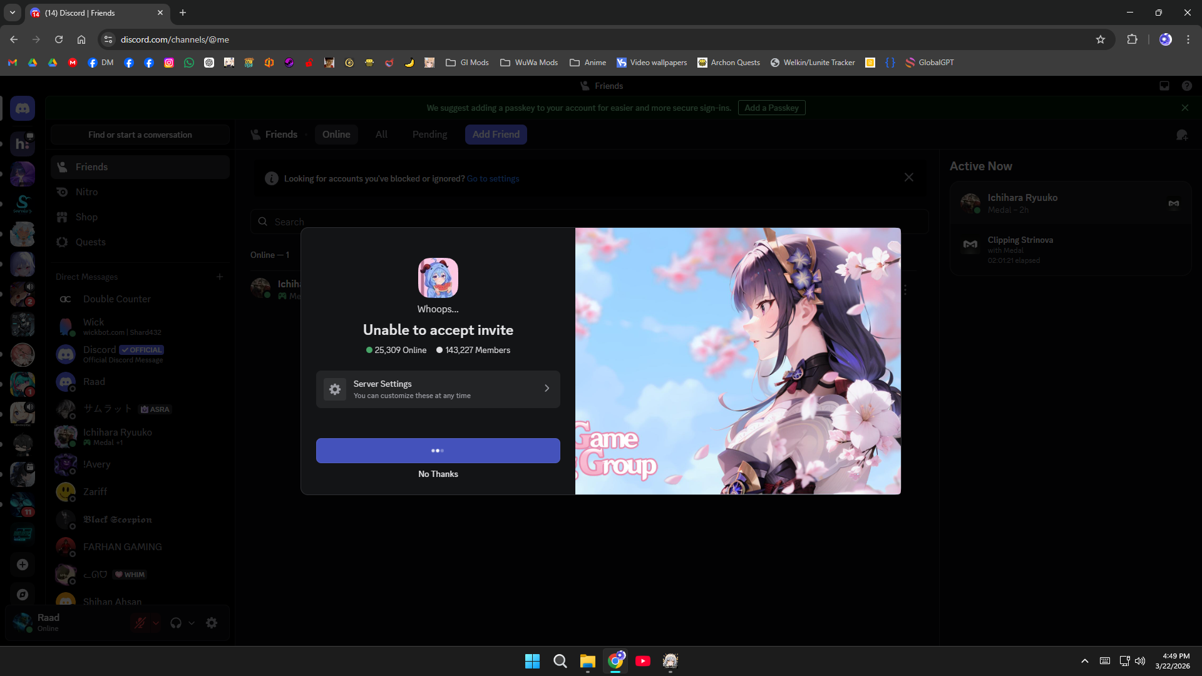Reload the Discord page
Image resolution: width=1202 pixels, height=676 pixels.
[x=59, y=39]
